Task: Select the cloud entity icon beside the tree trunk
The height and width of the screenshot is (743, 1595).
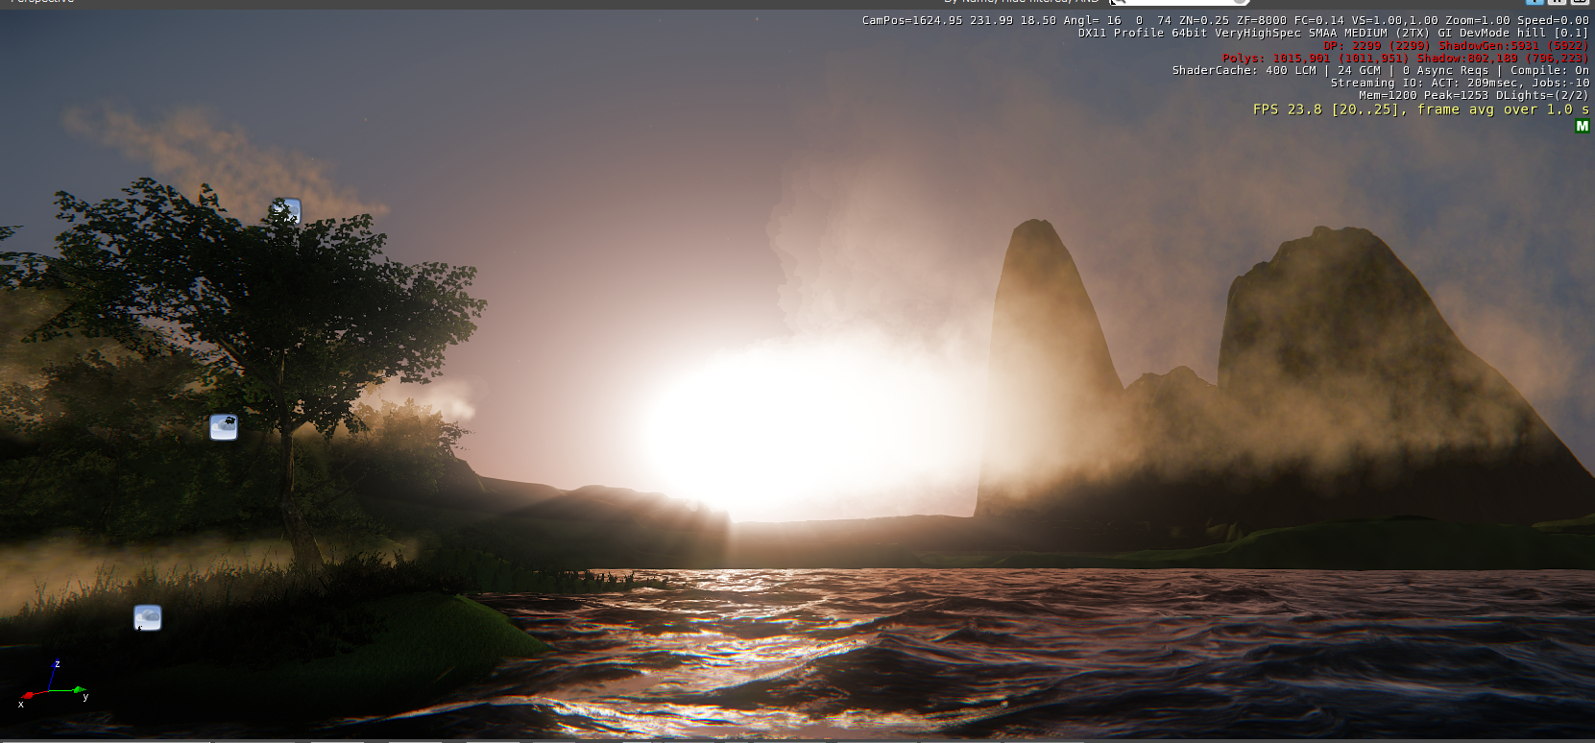Action: [224, 427]
